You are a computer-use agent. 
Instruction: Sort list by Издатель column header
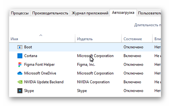[x=85, y=39]
